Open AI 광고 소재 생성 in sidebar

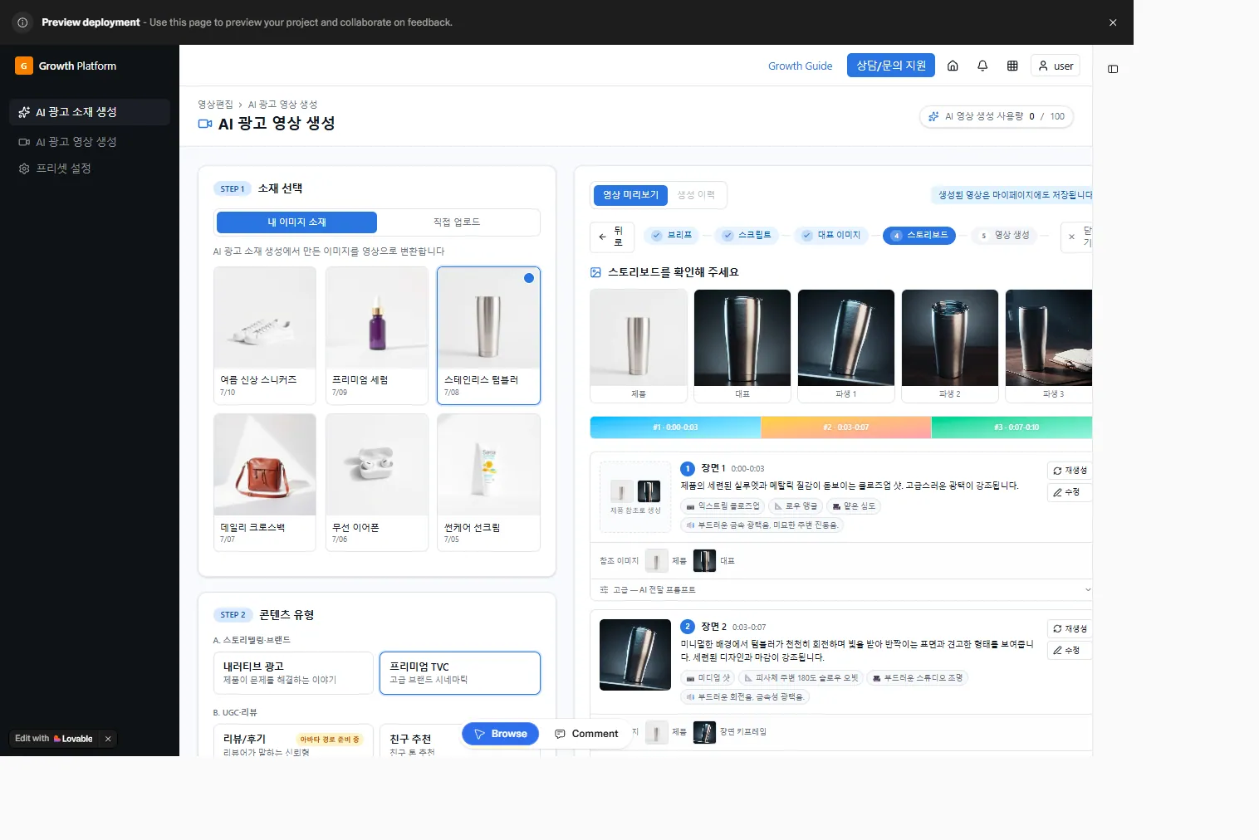tap(90, 112)
